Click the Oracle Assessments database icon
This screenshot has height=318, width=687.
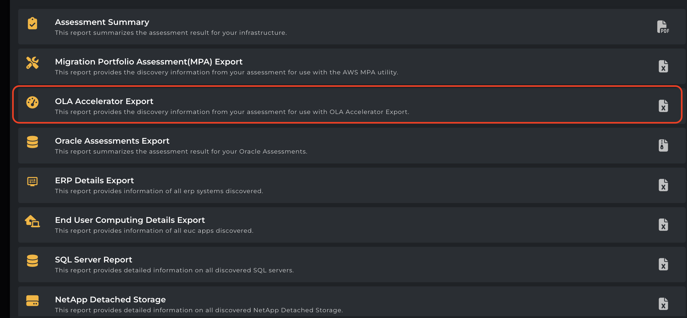click(32, 142)
